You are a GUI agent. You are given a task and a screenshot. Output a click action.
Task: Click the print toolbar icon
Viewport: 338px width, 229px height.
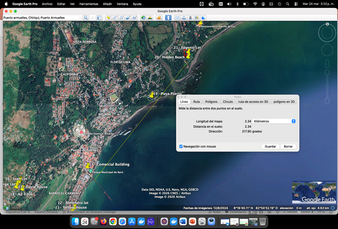click(x=184, y=17)
